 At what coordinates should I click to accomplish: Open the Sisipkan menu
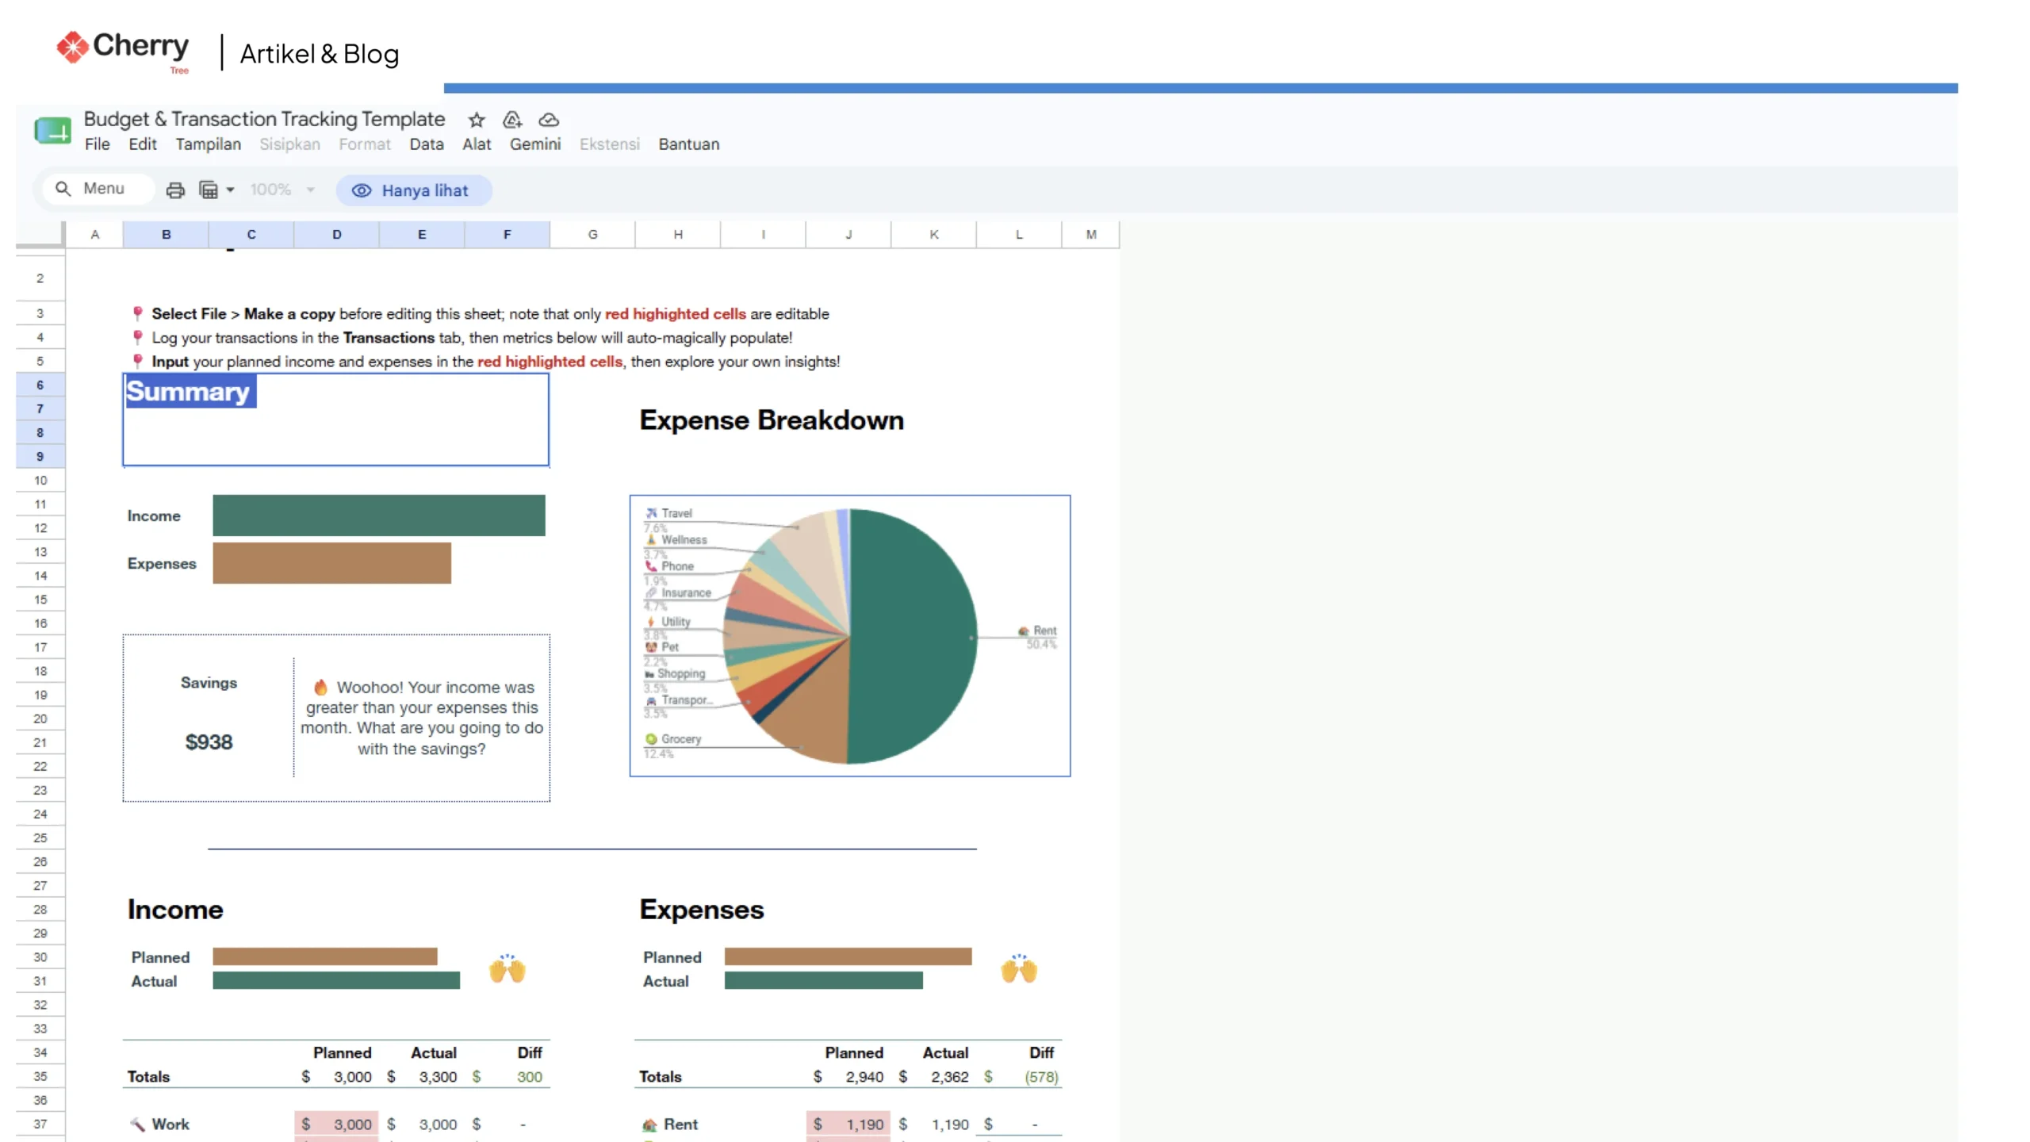(290, 144)
